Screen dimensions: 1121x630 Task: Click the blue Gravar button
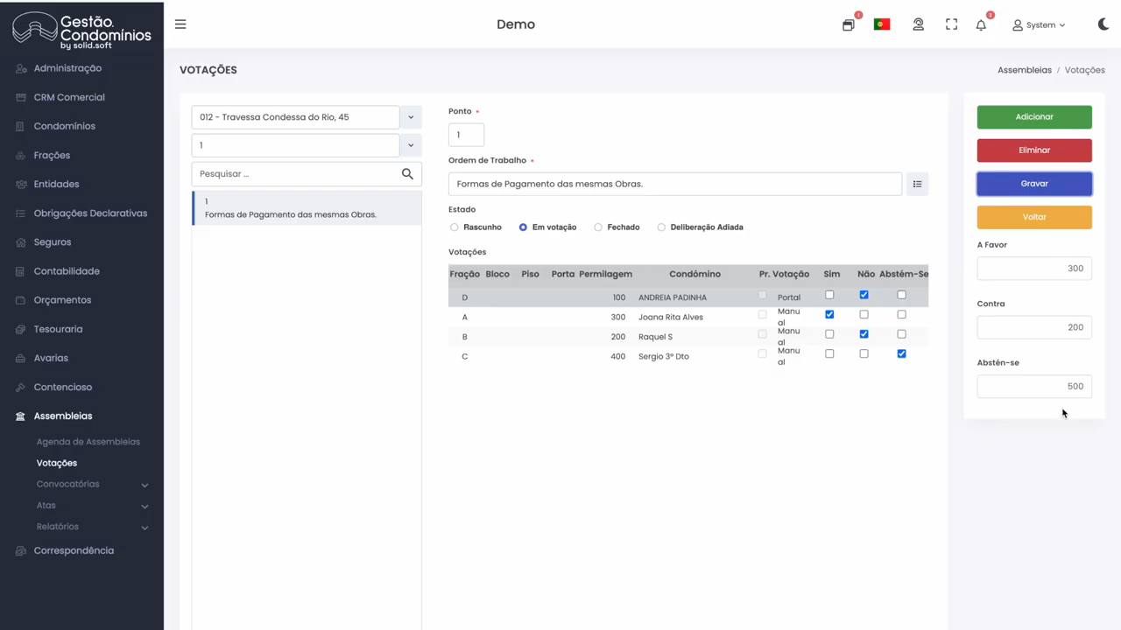pos(1033,184)
